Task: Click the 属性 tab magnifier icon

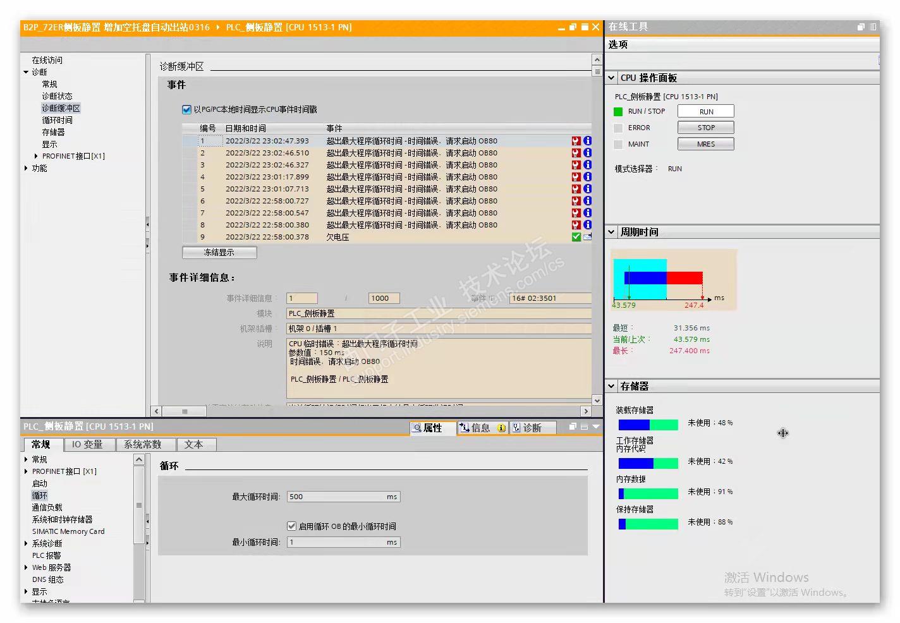Action: 417,428
